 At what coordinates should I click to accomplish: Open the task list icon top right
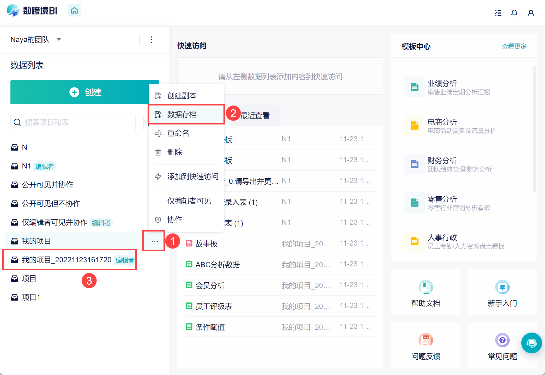[x=498, y=13]
